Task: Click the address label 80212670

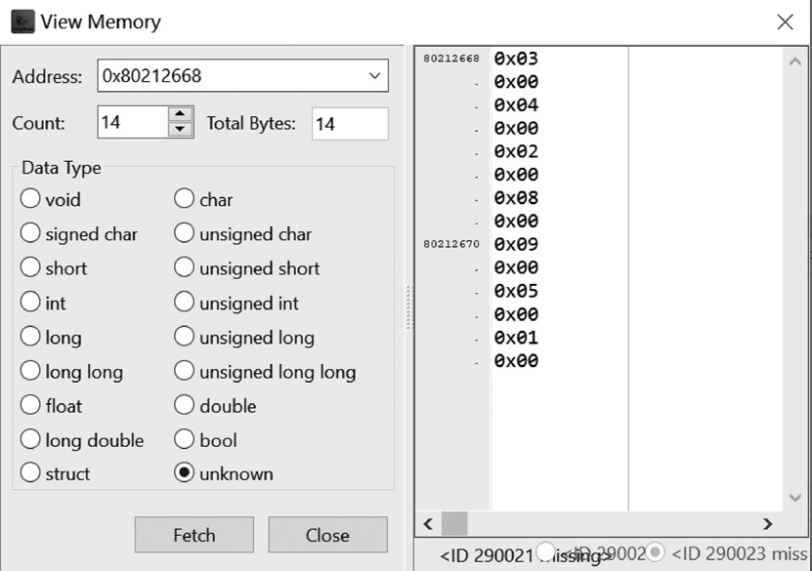Action: pyautogui.click(x=451, y=244)
